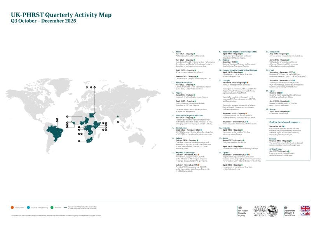
Task: Select the 'Bangladesh' heading
Action: click(x=274, y=52)
